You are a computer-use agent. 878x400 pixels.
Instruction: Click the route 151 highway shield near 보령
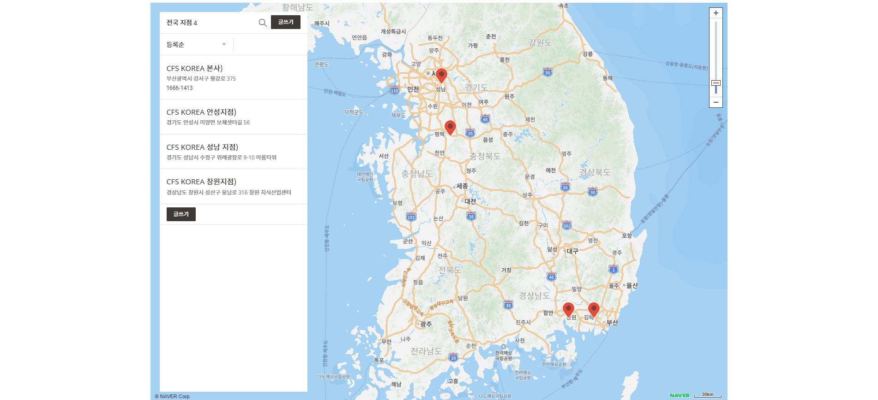pyautogui.click(x=411, y=217)
